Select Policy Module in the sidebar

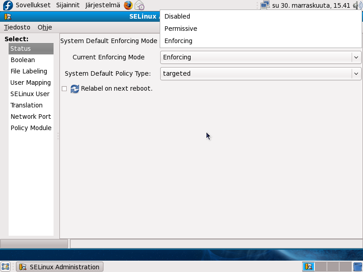point(31,128)
